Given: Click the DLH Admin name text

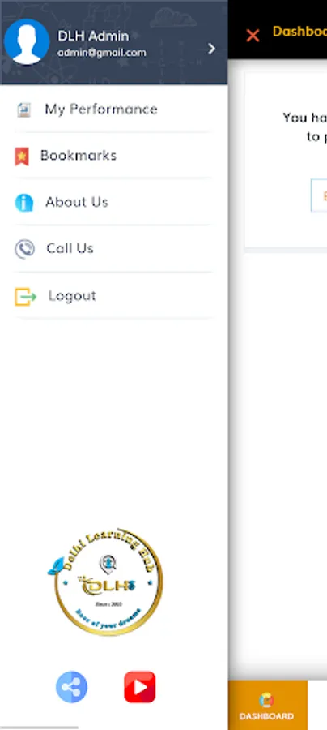Looking at the screenshot, I should pyautogui.click(x=93, y=36).
